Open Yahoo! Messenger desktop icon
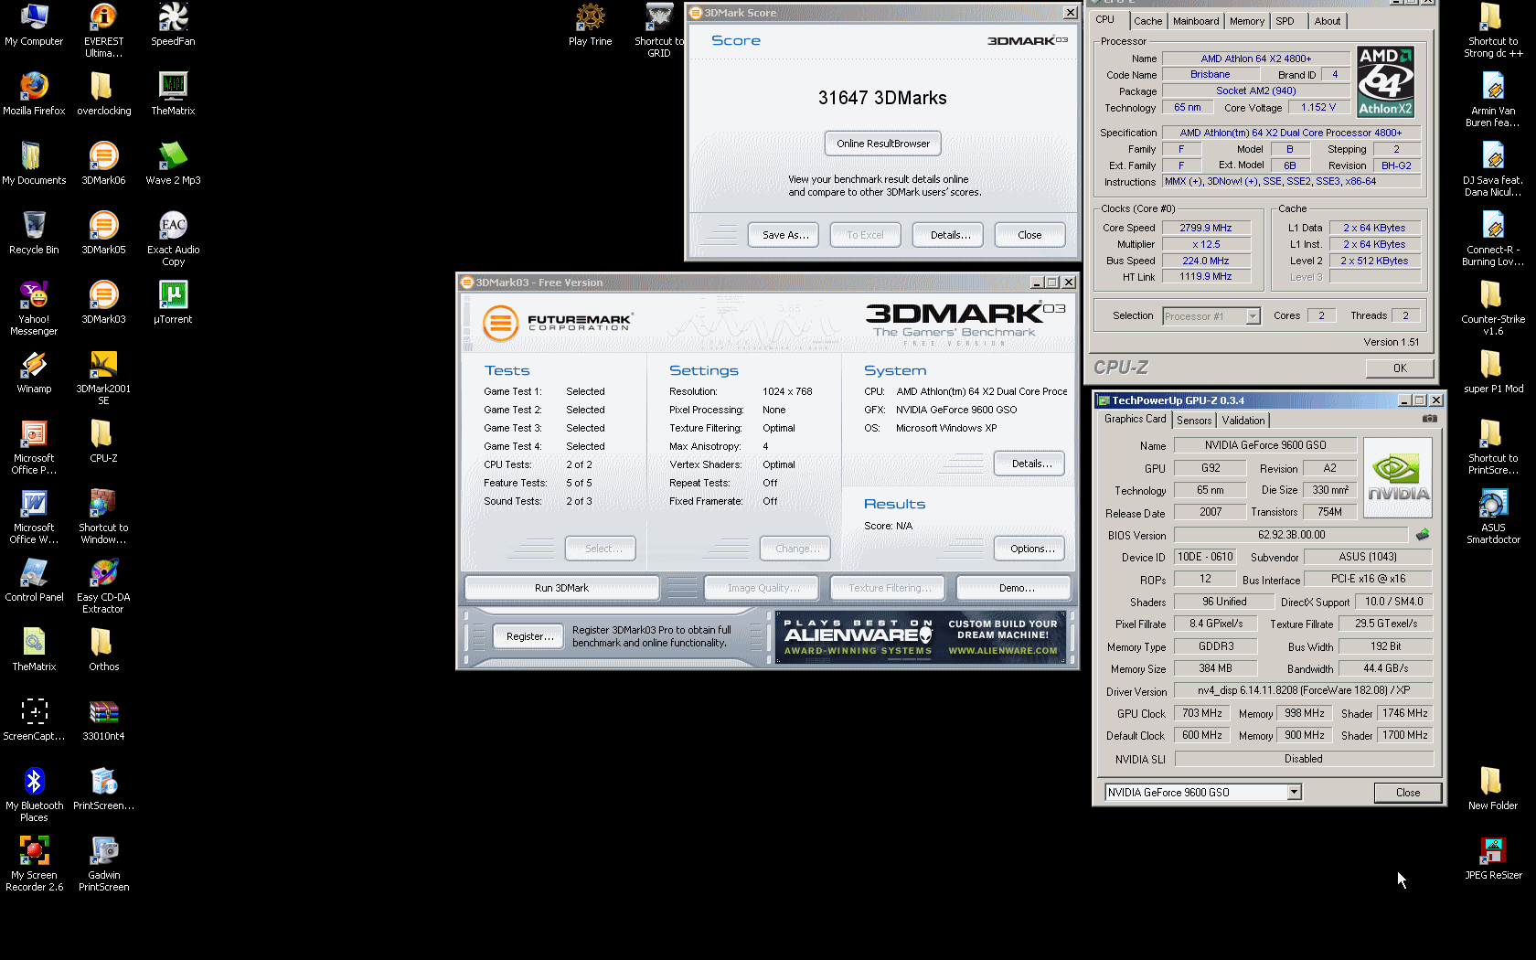 (34, 308)
